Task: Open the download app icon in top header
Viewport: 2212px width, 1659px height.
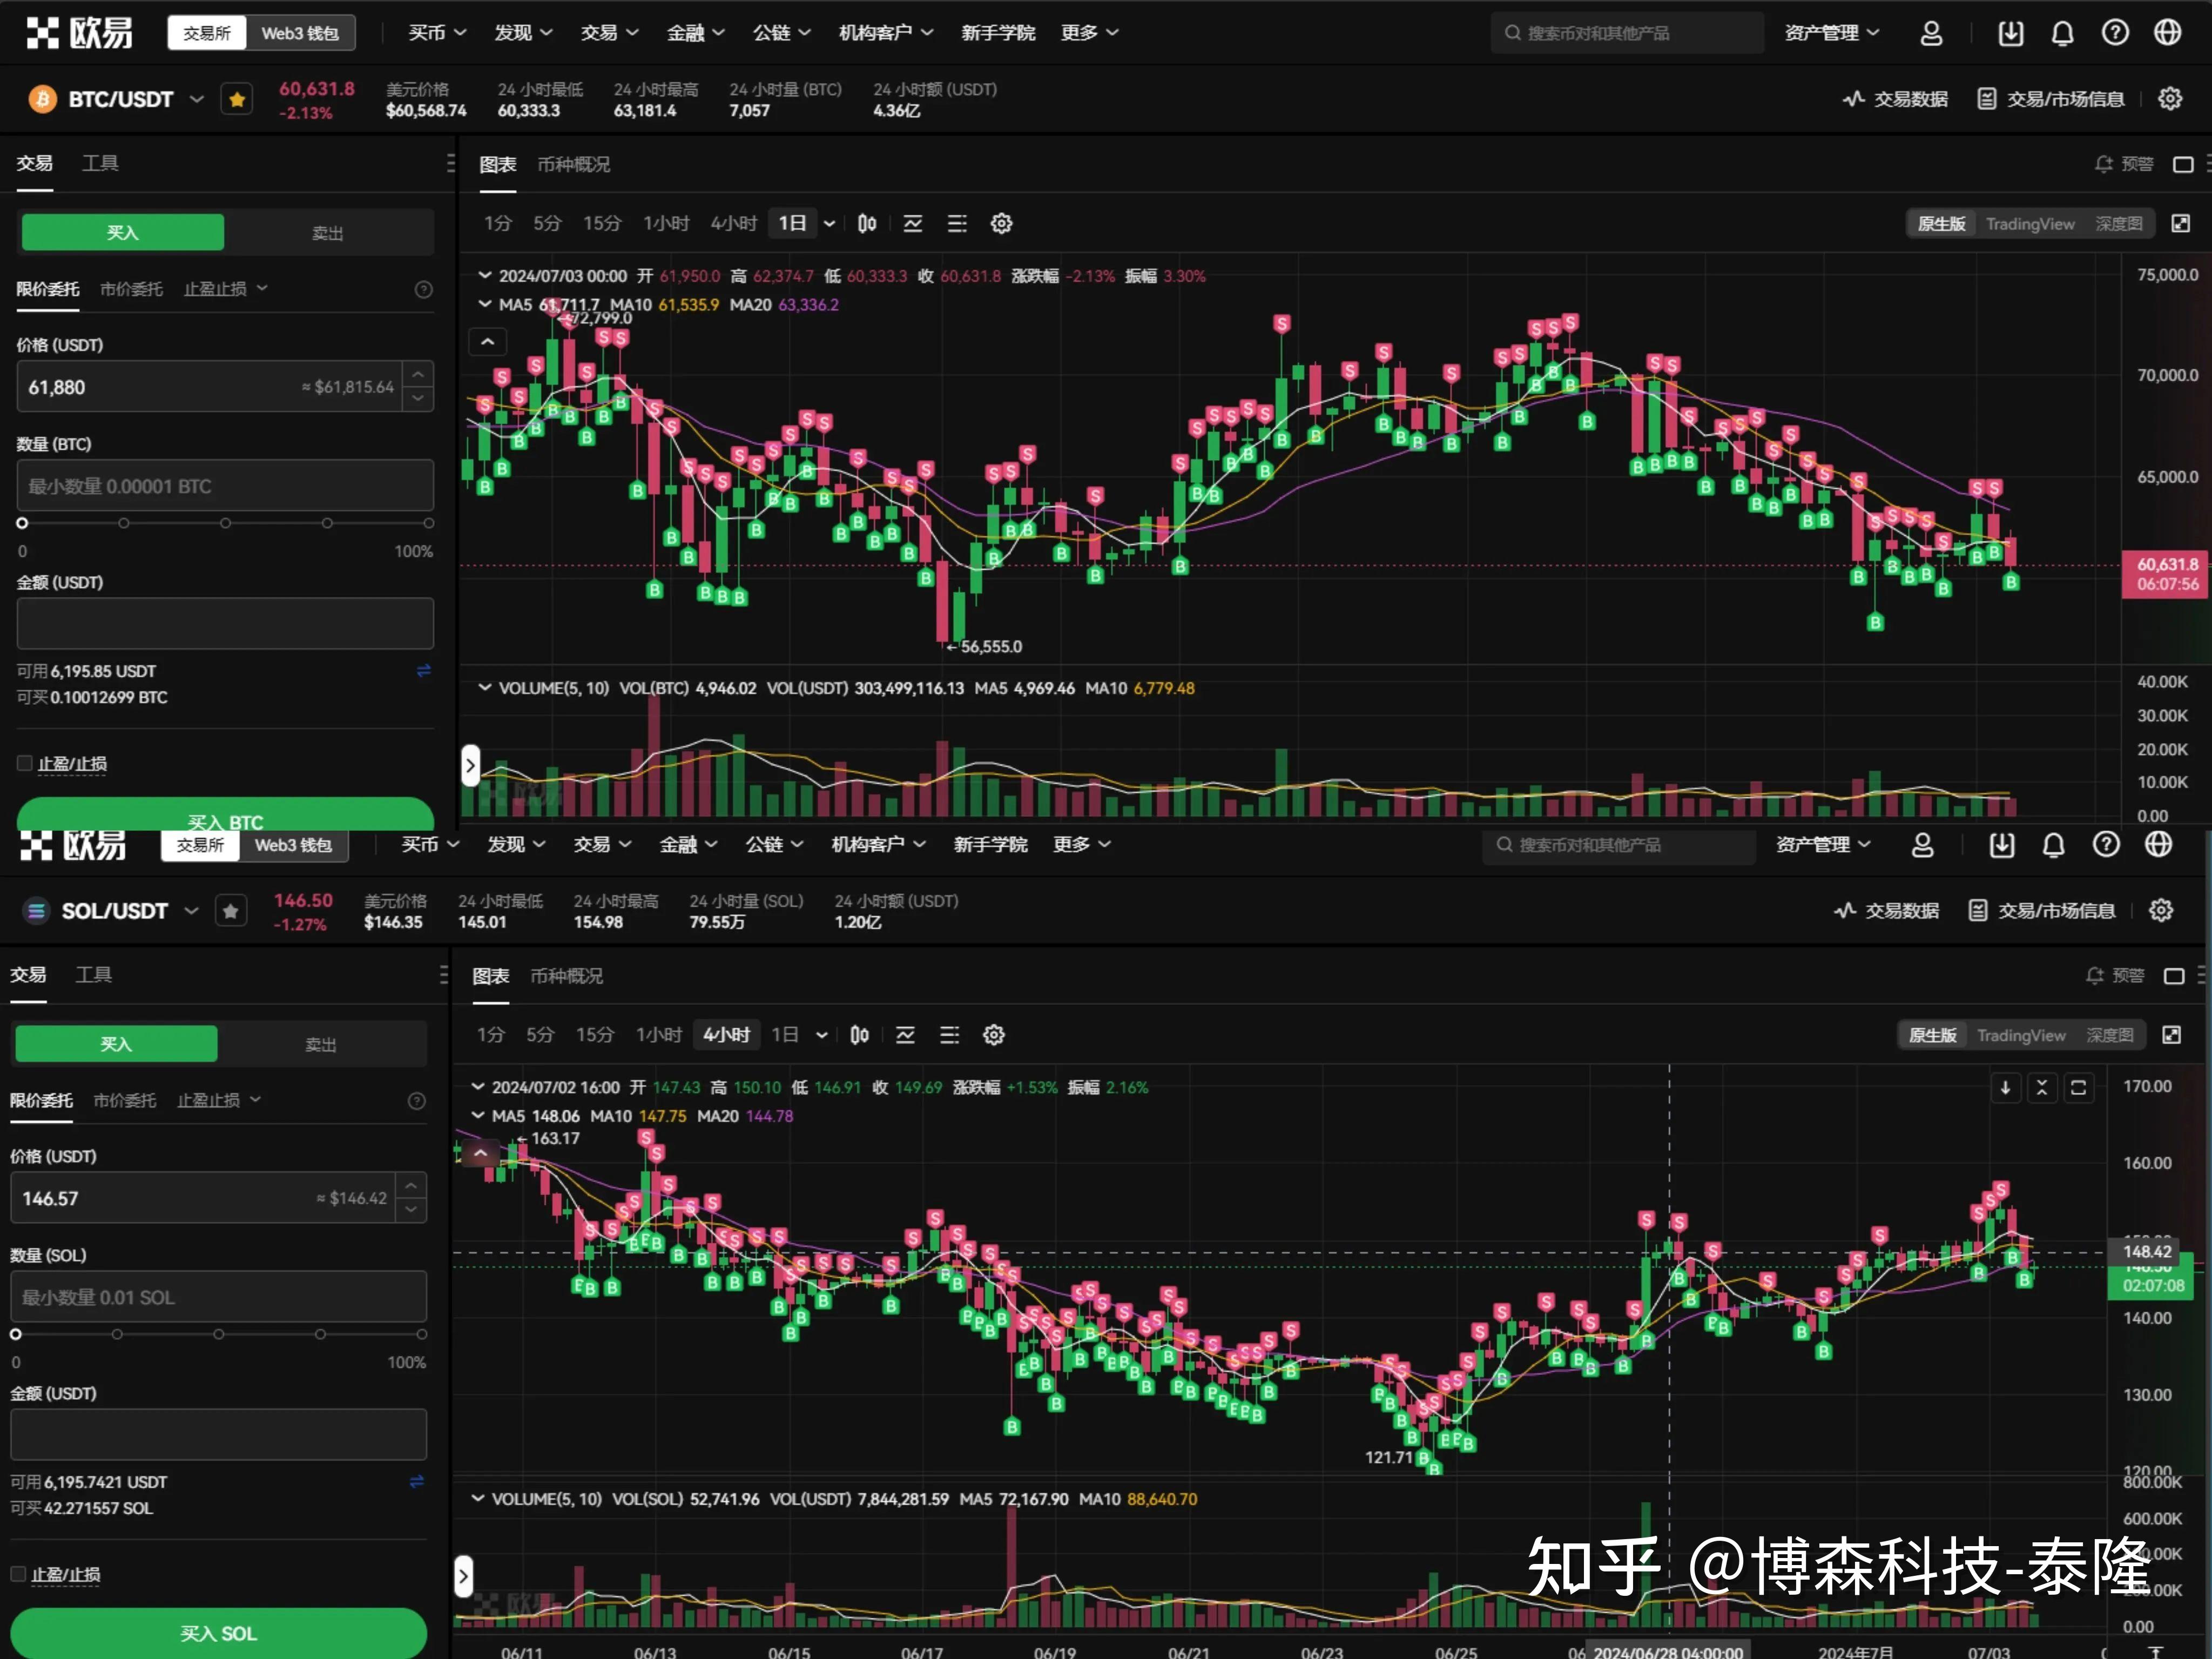Action: 2010,33
